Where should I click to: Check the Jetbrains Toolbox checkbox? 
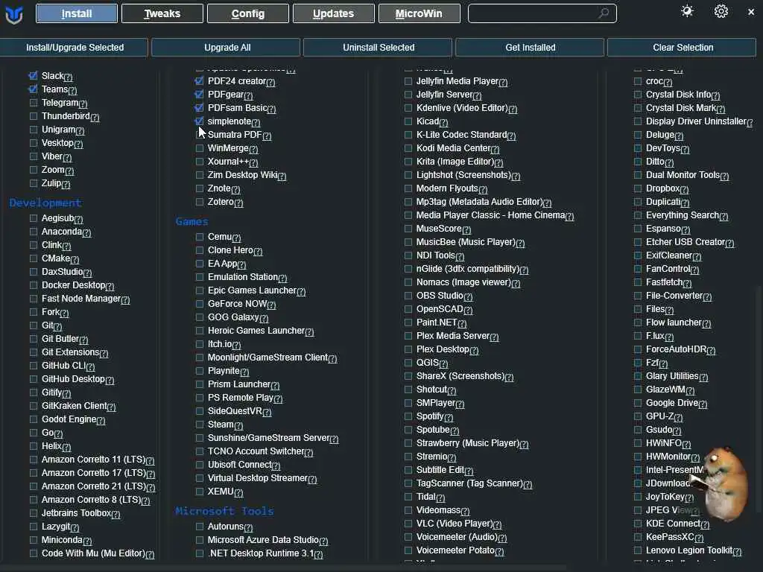(x=33, y=513)
